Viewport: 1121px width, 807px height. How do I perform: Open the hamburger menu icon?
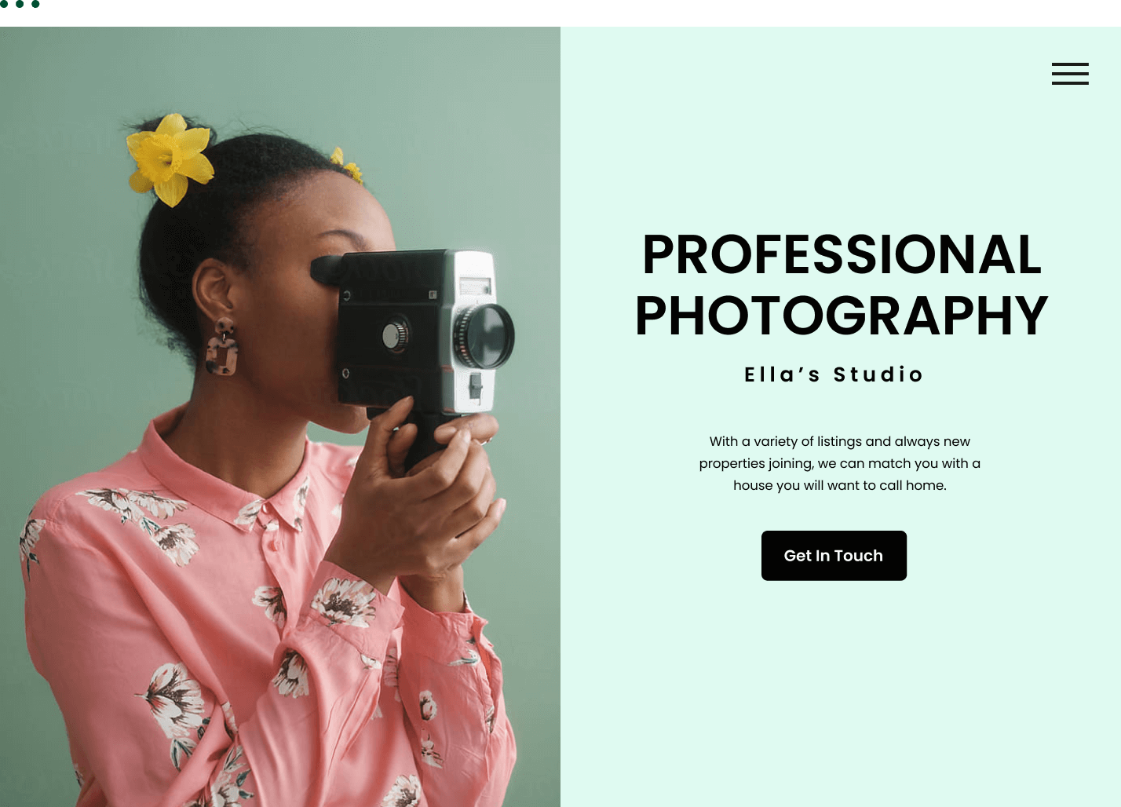[x=1070, y=74]
